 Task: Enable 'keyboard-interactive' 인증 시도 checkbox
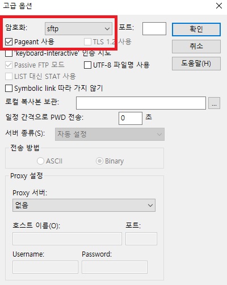click(x=9, y=53)
